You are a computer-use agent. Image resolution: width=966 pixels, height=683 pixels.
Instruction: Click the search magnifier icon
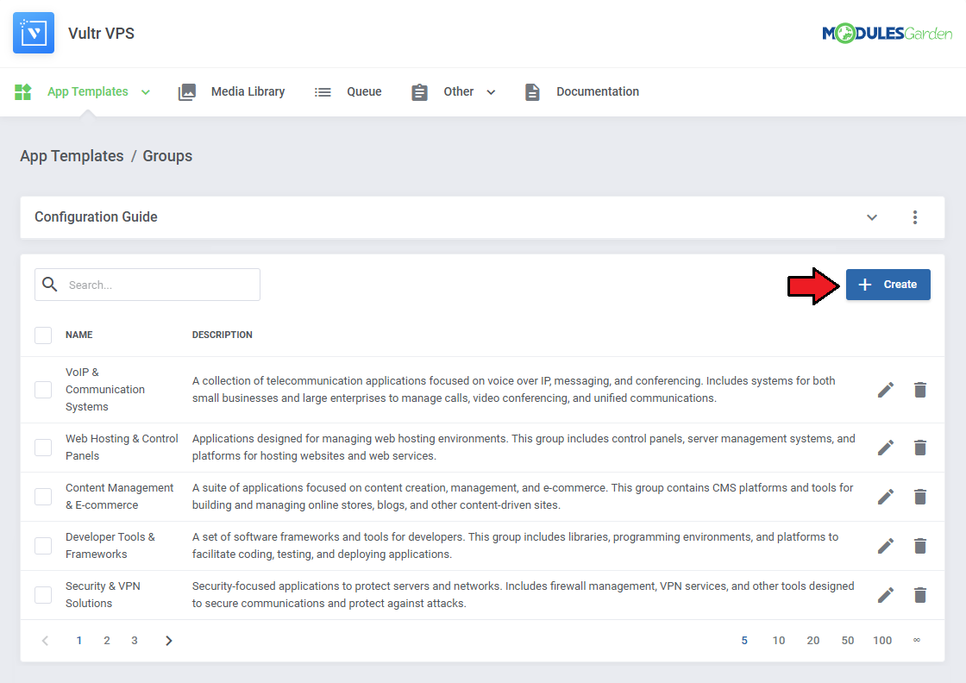point(49,284)
